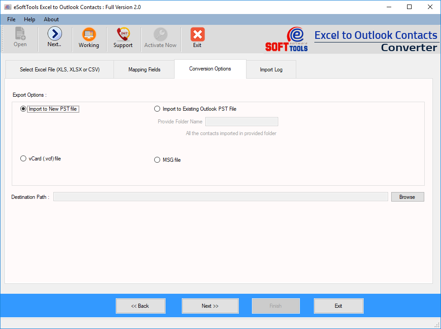Switch to the Import Log tab
Screen dimensions: 441x329
[x=271, y=70]
